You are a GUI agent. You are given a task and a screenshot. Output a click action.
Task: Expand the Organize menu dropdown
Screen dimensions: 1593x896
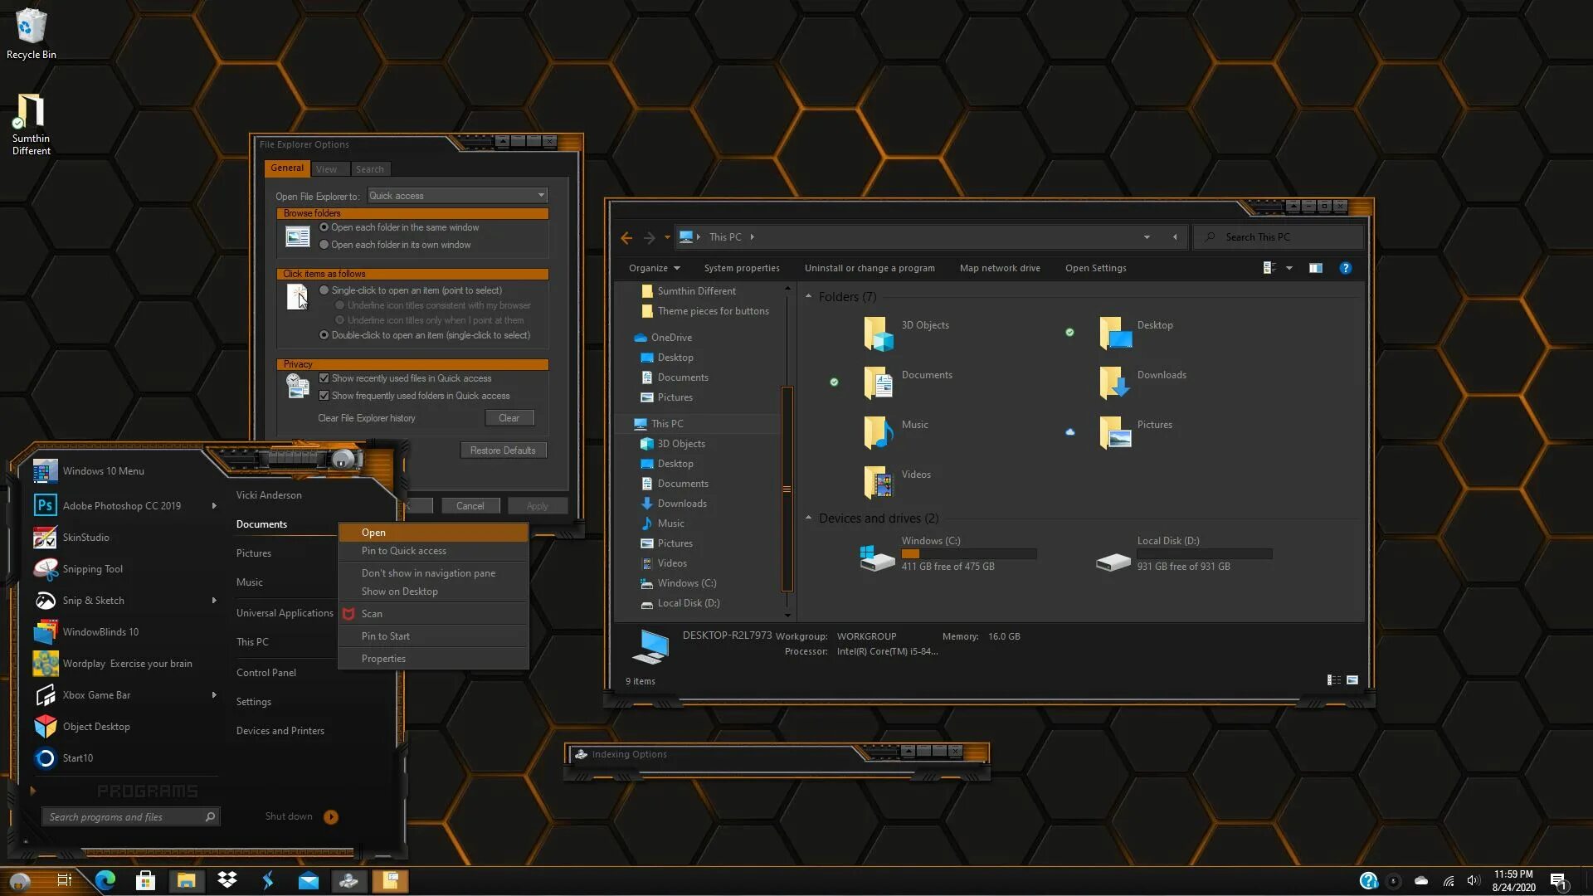[654, 268]
